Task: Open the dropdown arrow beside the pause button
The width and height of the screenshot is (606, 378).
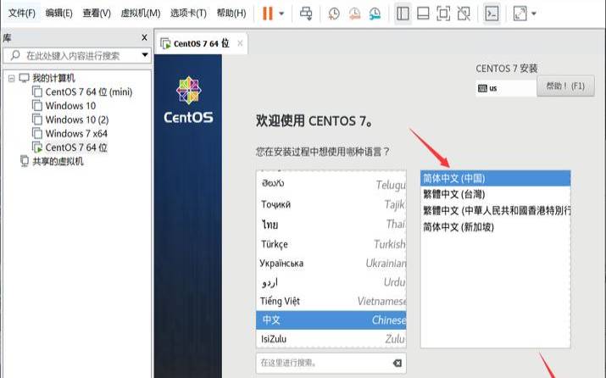Action: [x=281, y=14]
